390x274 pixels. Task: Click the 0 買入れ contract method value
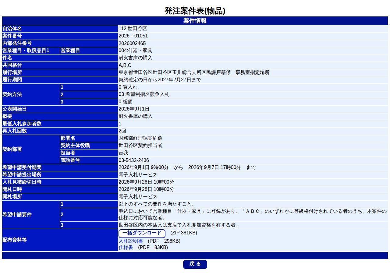point(128,87)
